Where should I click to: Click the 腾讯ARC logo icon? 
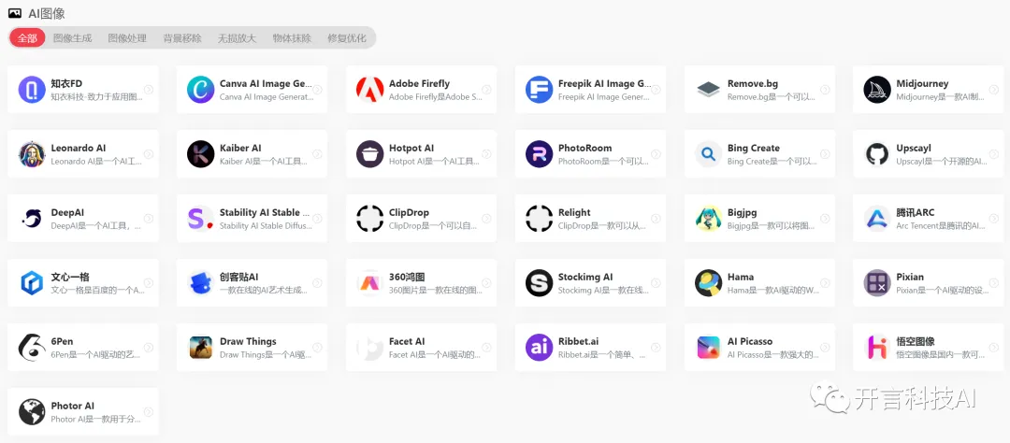click(877, 219)
